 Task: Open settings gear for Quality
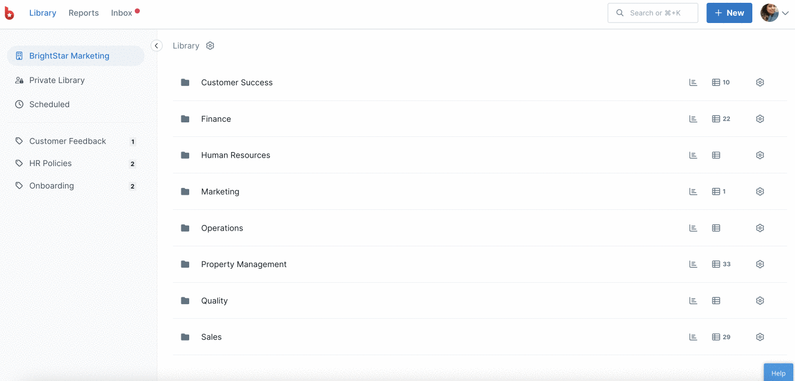[760, 301]
